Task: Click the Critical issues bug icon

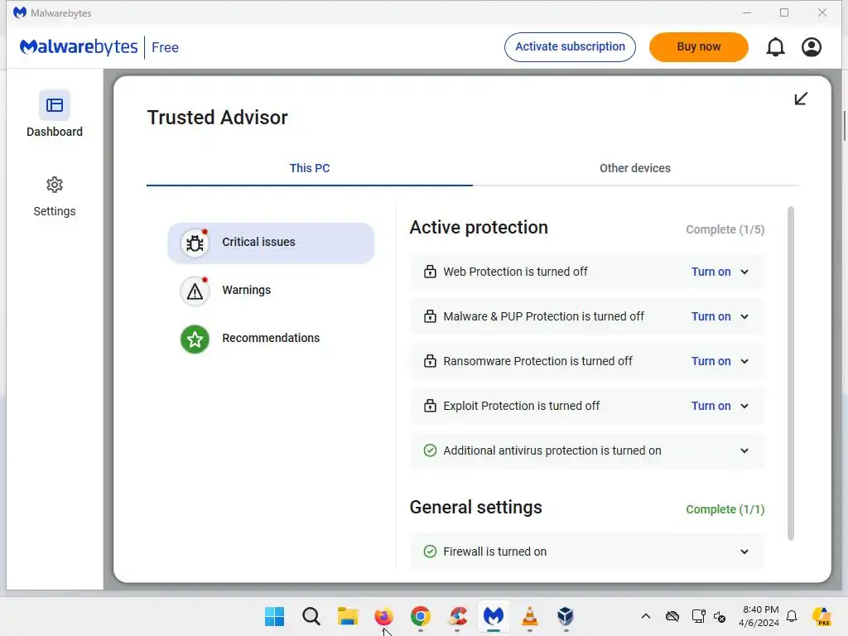Action: point(195,243)
